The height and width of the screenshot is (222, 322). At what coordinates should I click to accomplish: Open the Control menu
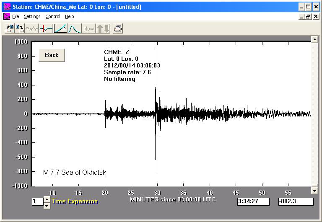53,16
